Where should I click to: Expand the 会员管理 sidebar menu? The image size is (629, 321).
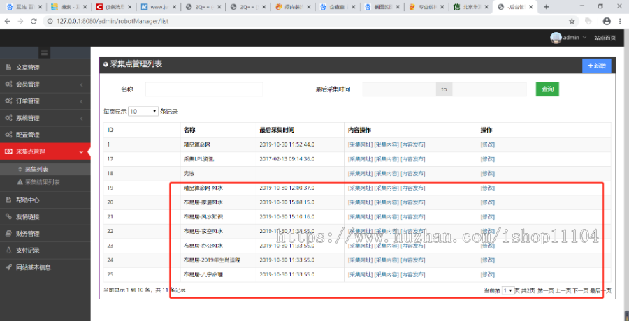point(45,84)
